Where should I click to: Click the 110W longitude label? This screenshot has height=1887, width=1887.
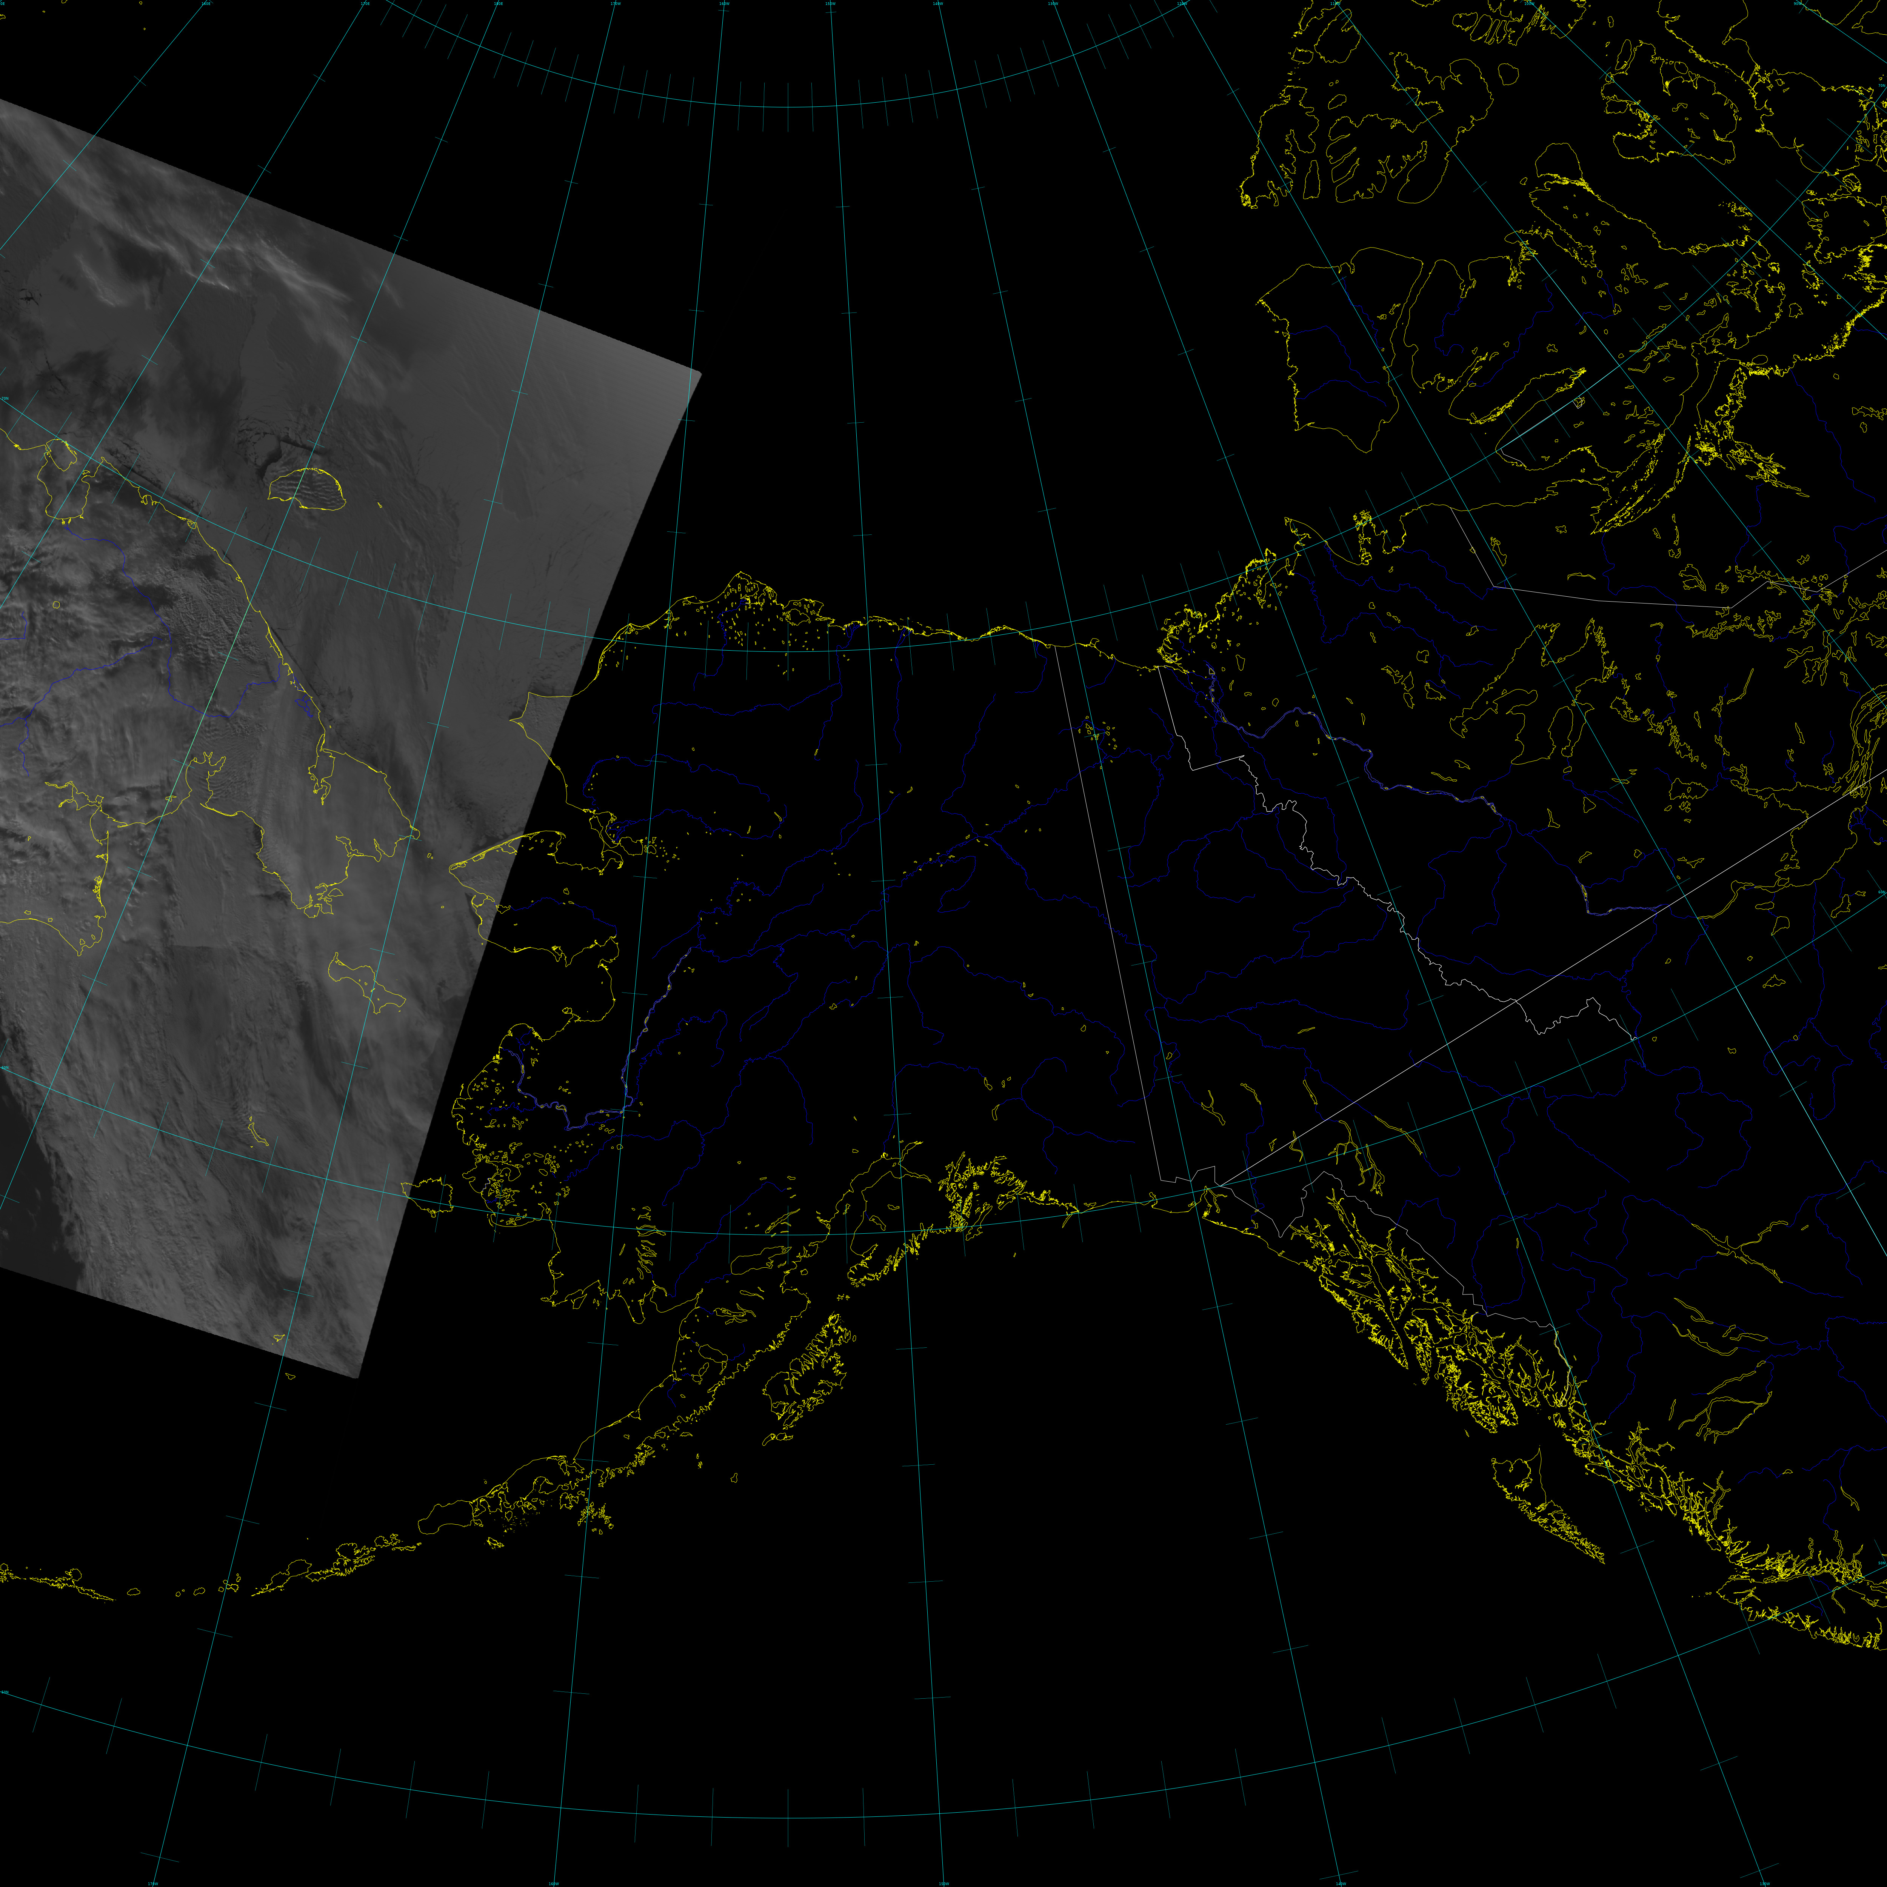pyautogui.click(x=1335, y=4)
